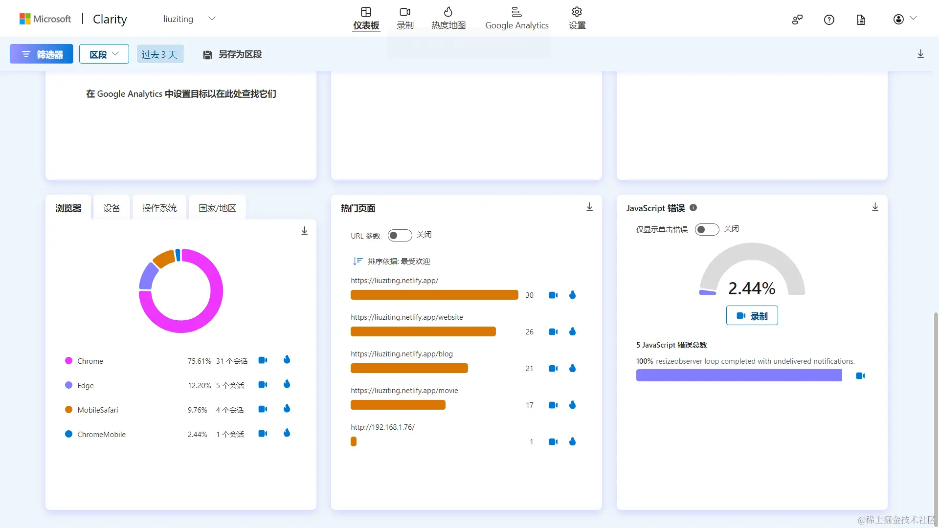Switch to the 设备 tab
This screenshot has width=939, height=528.
pyautogui.click(x=112, y=208)
